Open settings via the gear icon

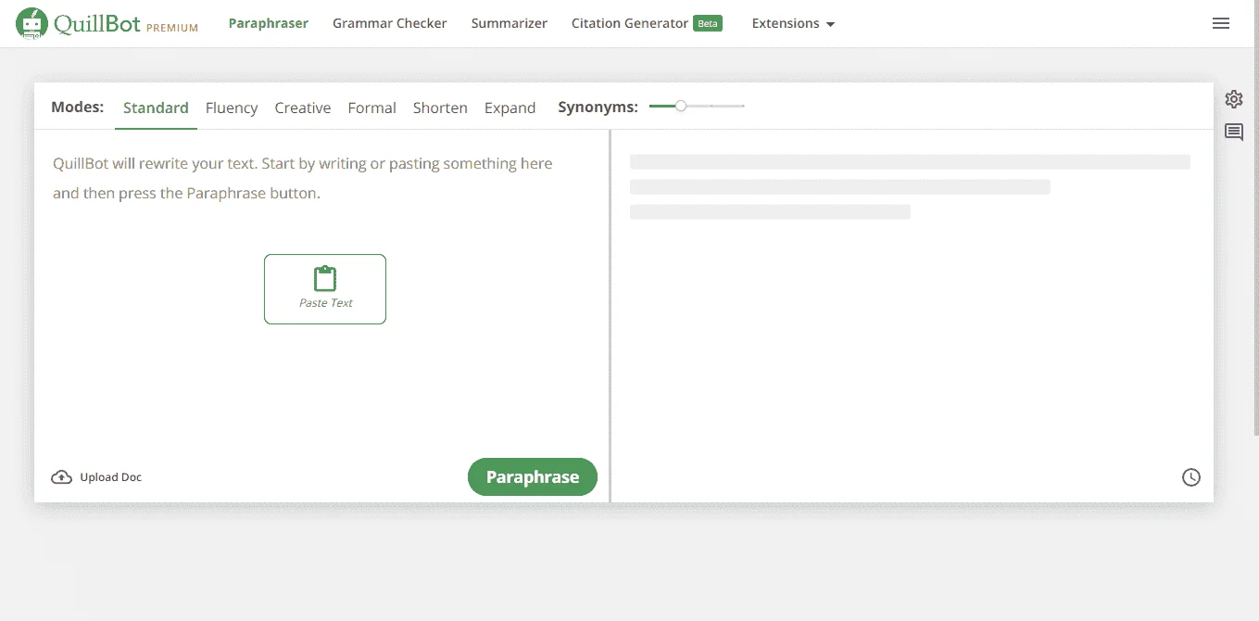pos(1234,99)
